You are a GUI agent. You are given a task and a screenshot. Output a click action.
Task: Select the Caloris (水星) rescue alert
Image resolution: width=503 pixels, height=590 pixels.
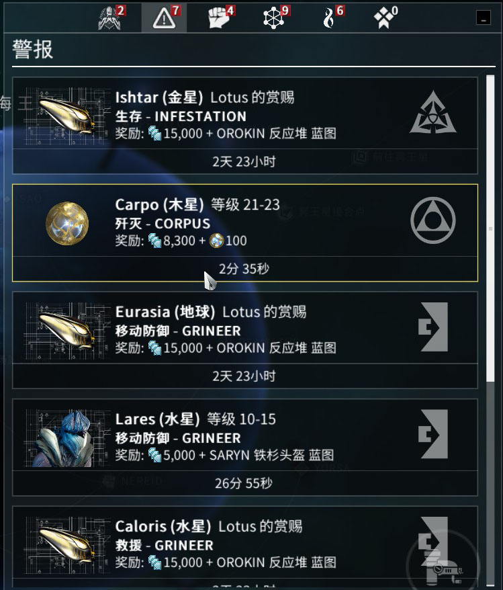pos(245,546)
